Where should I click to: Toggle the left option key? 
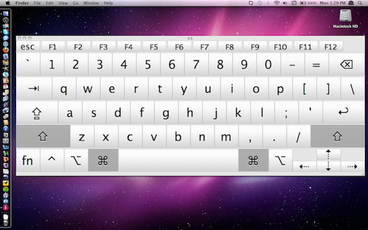click(x=76, y=160)
